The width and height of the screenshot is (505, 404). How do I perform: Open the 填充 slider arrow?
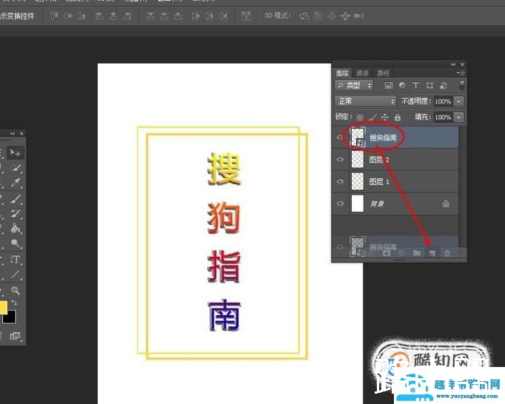tap(459, 117)
